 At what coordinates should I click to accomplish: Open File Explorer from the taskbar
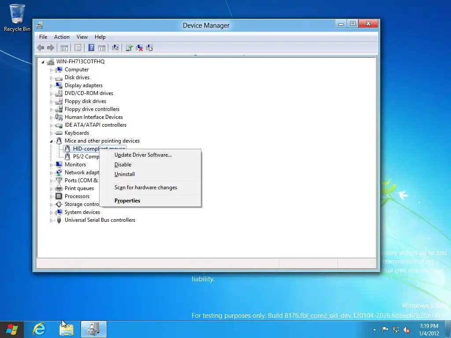(x=67, y=329)
